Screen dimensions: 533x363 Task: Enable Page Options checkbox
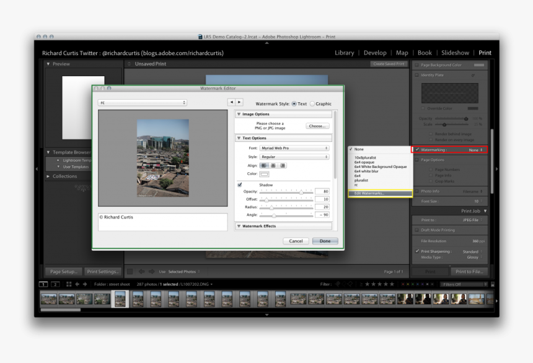pos(416,160)
